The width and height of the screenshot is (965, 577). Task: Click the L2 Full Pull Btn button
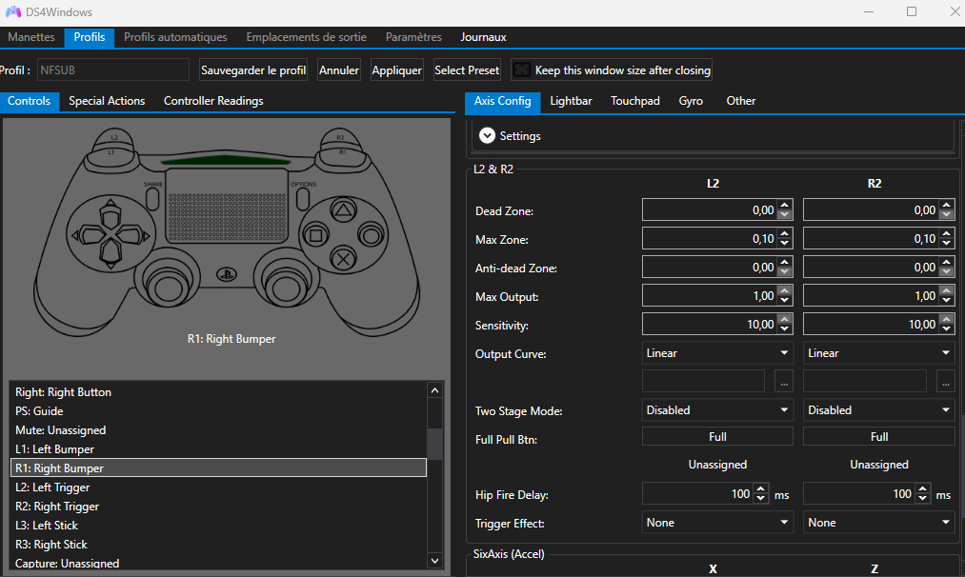point(717,436)
